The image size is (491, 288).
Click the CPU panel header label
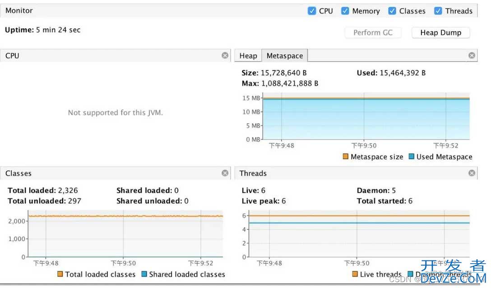click(x=12, y=55)
